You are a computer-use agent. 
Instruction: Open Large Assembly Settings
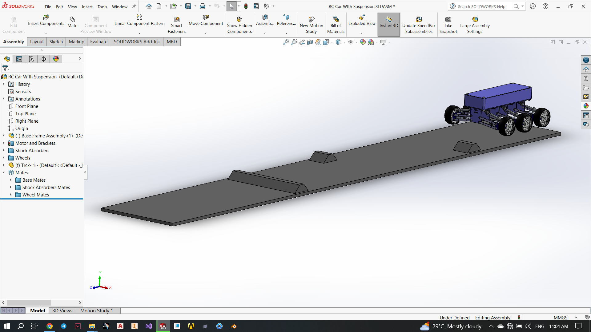tap(475, 20)
